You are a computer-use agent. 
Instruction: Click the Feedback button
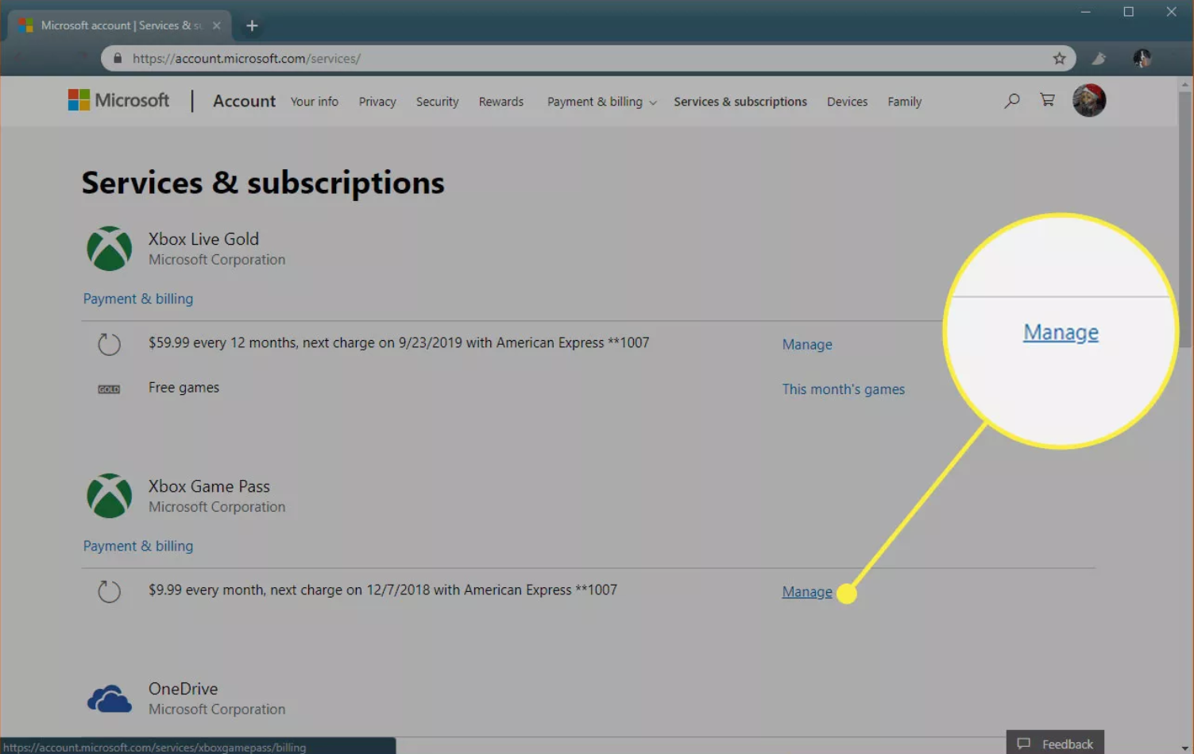pos(1055,743)
